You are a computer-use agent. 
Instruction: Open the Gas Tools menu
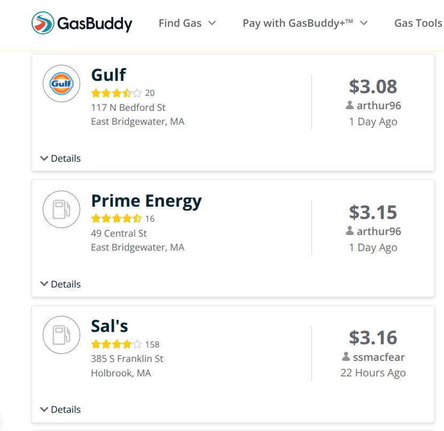[x=418, y=23]
